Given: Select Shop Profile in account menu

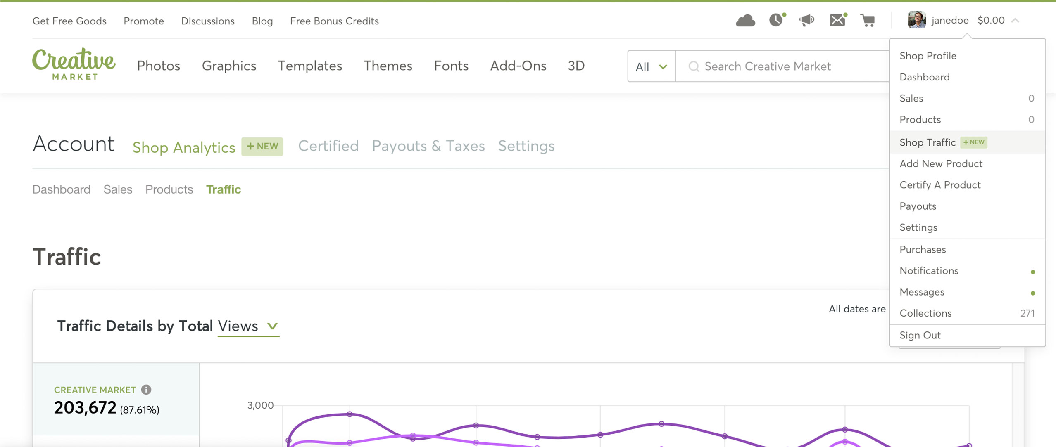Looking at the screenshot, I should click(x=967, y=56).
